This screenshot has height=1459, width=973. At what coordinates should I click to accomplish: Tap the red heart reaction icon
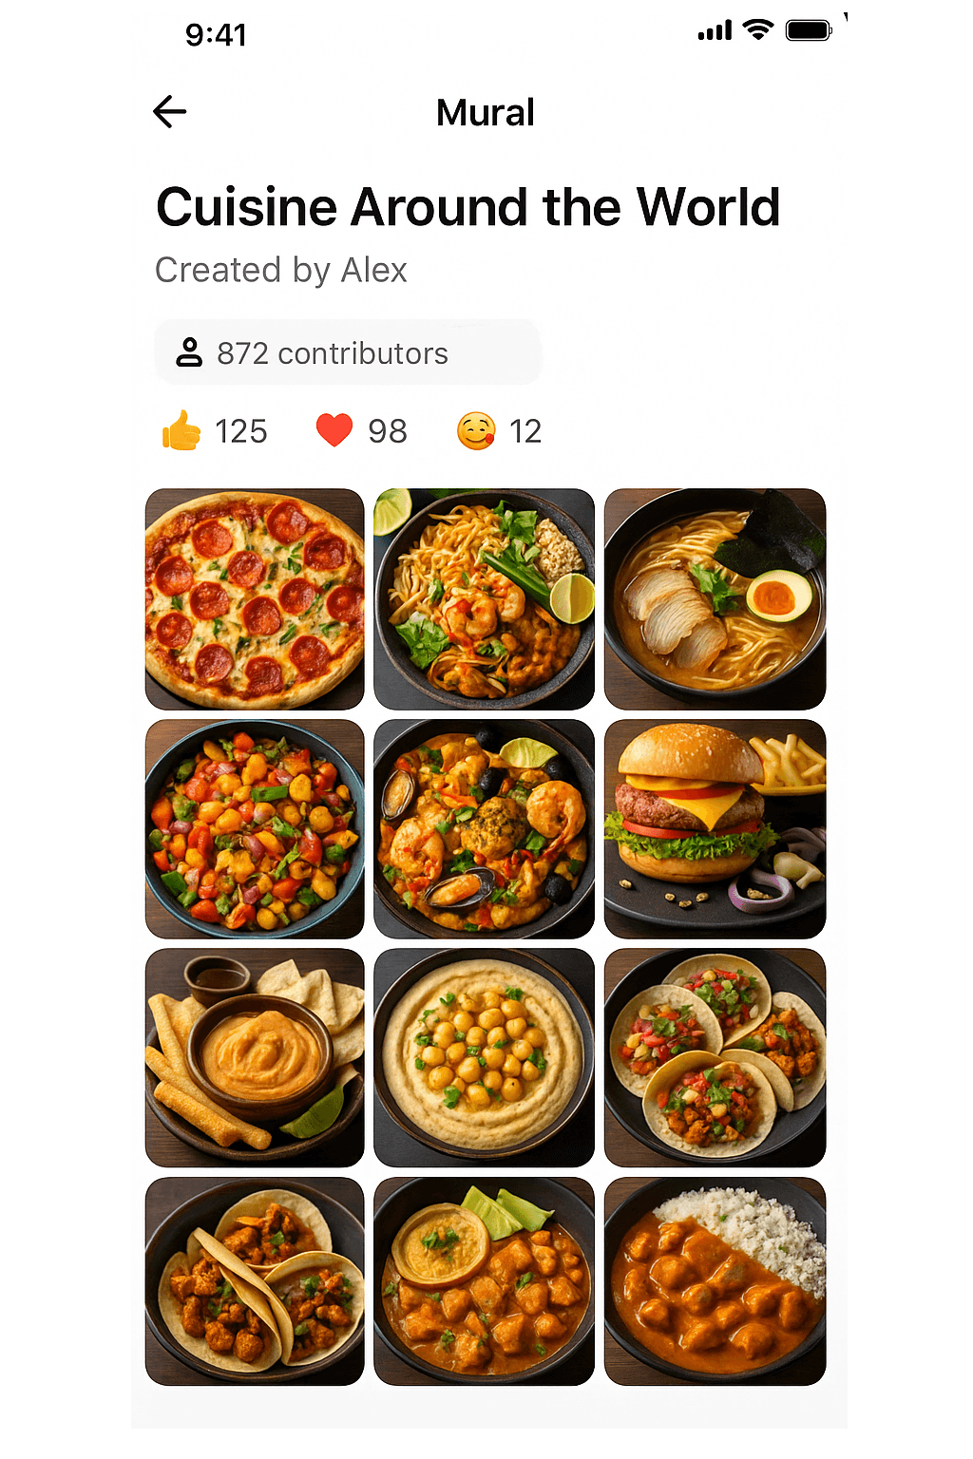pyautogui.click(x=334, y=430)
